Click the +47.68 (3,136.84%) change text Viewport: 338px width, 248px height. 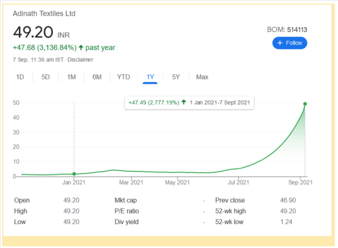click(x=44, y=47)
